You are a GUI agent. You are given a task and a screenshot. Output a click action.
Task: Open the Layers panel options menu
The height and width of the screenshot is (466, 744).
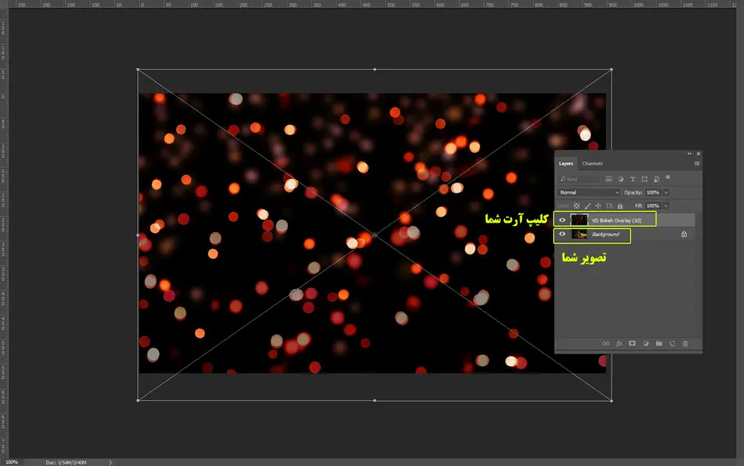tap(697, 163)
